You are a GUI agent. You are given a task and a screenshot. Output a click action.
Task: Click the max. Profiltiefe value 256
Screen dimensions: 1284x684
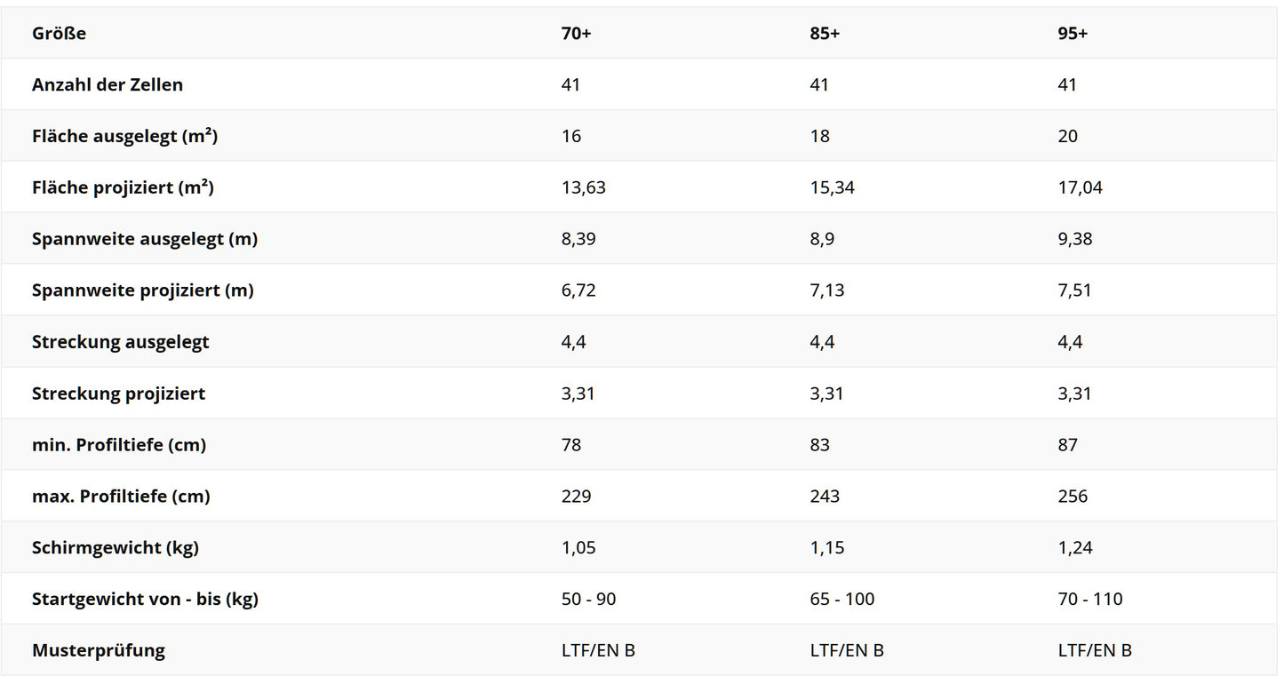1073,497
